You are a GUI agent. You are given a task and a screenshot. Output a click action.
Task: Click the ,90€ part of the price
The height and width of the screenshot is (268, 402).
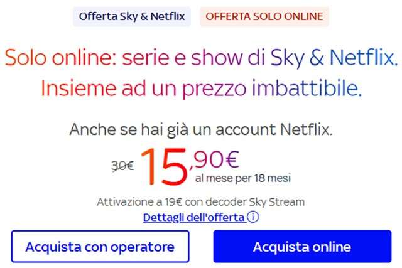tap(214, 159)
